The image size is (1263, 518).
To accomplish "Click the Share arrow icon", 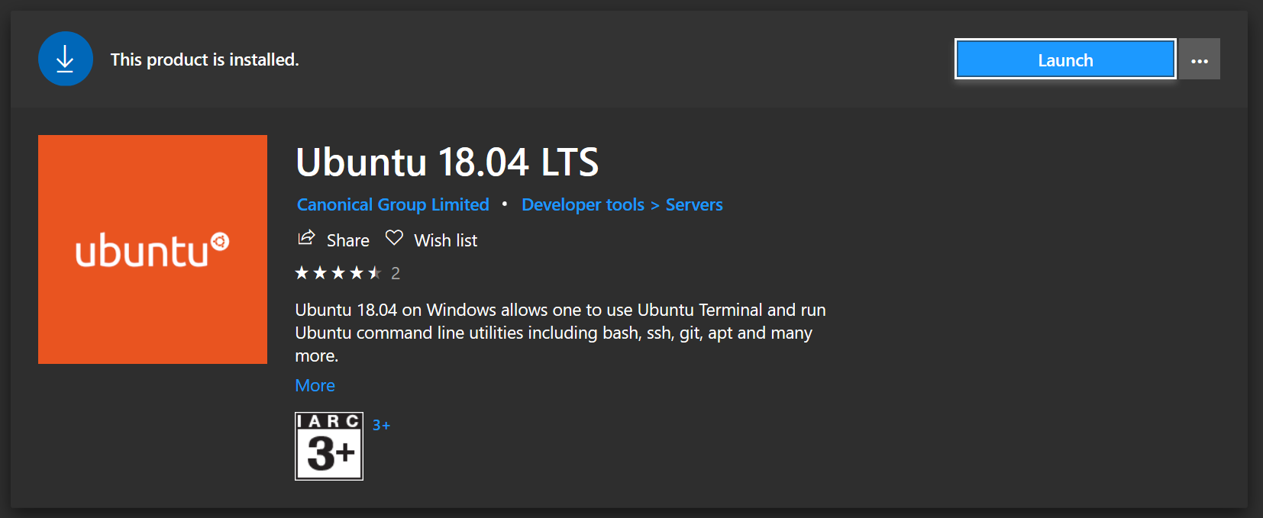I will (x=306, y=238).
